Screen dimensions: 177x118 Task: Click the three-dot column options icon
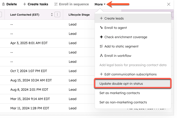[57, 15]
